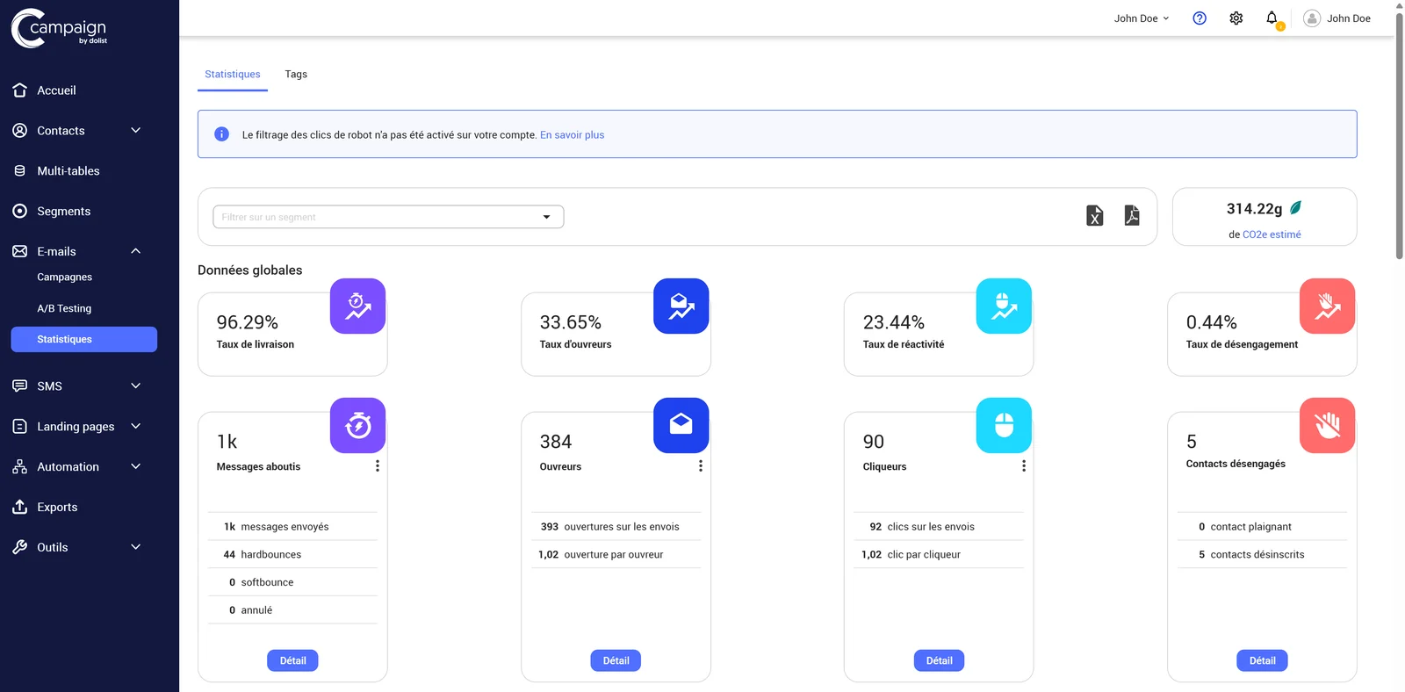The width and height of the screenshot is (1405, 692).
Task: Click the Taux de désengagement red icon
Action: 1327,306
